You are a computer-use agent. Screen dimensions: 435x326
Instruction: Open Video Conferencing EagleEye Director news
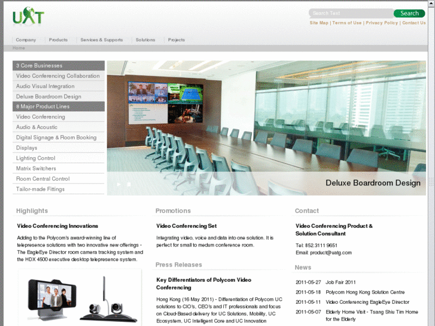tap(367, 302)
